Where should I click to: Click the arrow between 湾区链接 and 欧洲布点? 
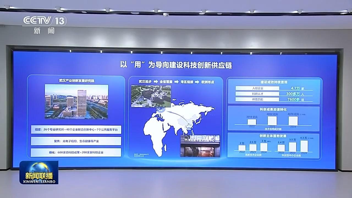click(197, 82)
